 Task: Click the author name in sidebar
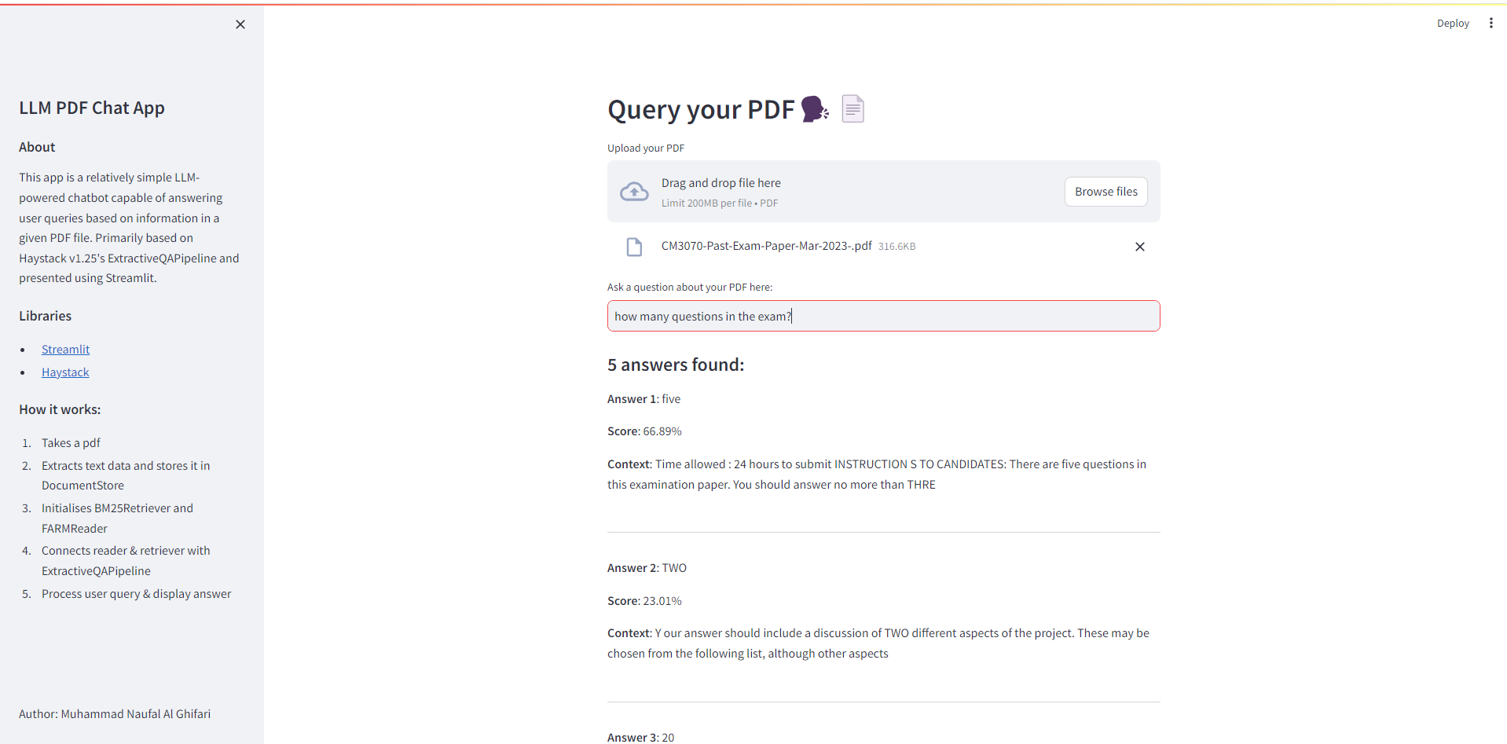(x=114, y=713)
